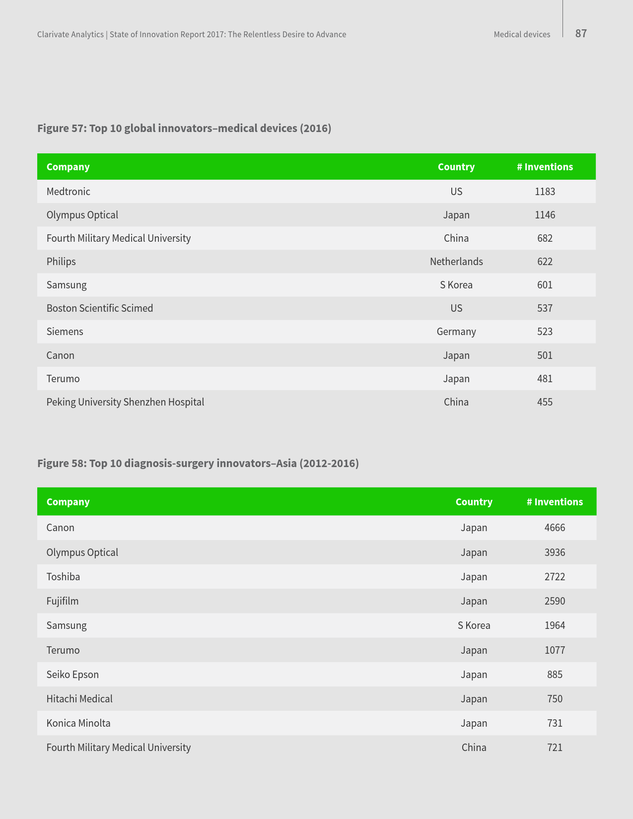Click the Medical devices section label
Image resolution: width=633 pixels, height=819 pixels.
tap(522, 35)
